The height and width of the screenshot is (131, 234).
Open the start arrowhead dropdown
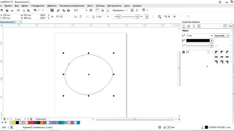coord(118,17)
